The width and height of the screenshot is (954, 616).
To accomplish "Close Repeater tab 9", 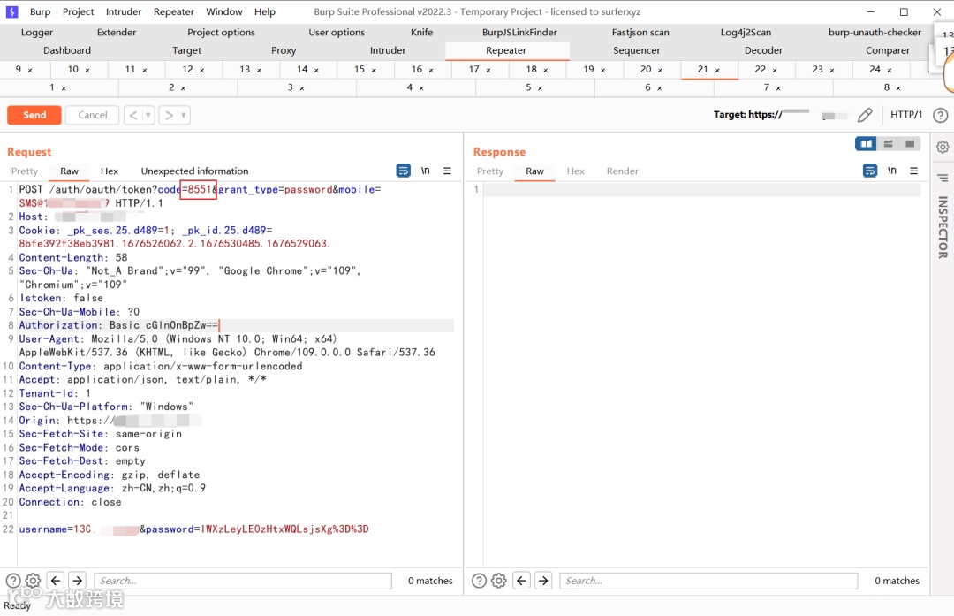I will (30, 71).
